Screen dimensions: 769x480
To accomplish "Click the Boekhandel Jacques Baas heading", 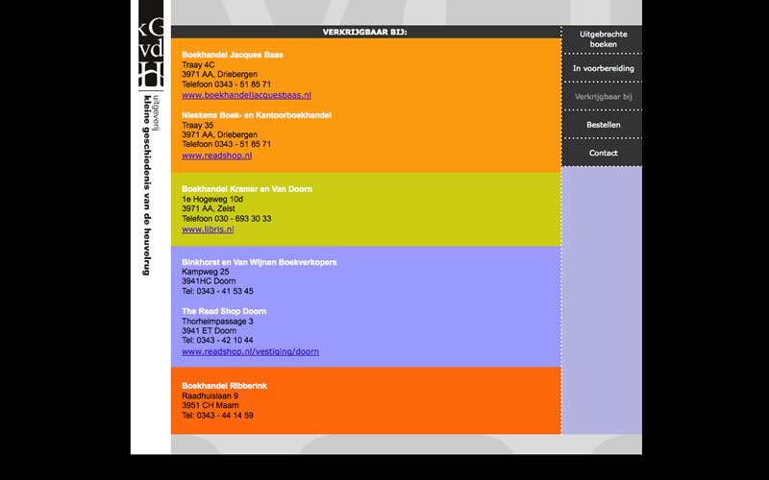I will pos(232,55).
